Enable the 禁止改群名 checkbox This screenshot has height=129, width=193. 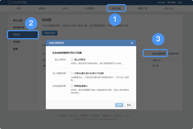pos(72,60)
